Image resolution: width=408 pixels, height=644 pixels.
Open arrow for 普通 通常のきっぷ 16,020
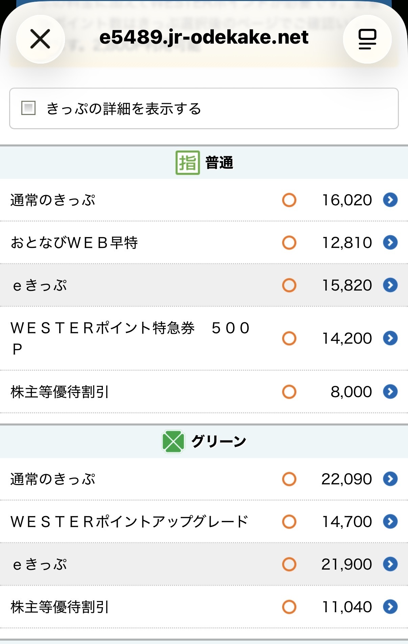[x=390, y=200]
